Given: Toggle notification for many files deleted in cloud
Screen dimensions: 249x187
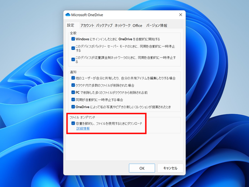Looking at the screenshot, I should 73,85.
